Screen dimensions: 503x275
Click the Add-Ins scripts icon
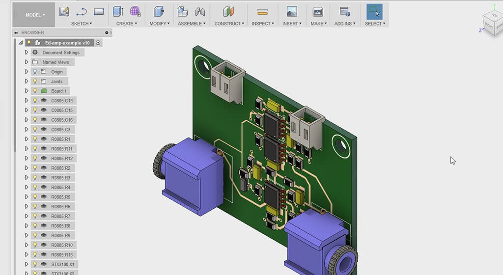345,11
